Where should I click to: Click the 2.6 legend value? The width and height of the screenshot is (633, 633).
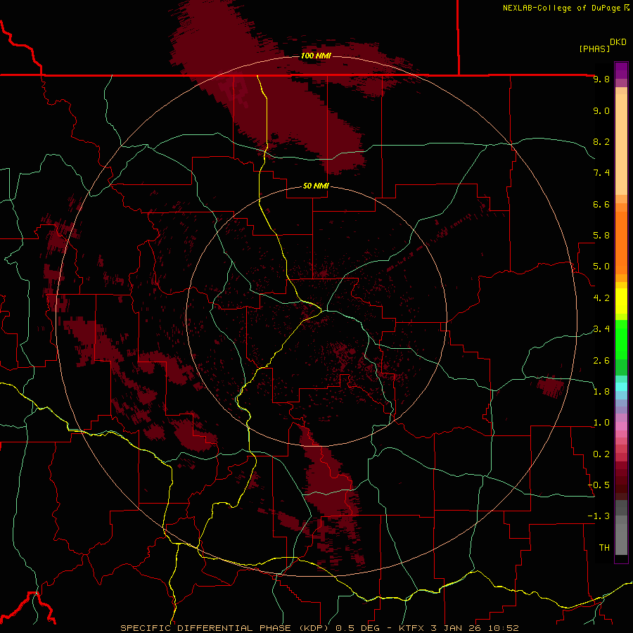click(x=601, y=361)
